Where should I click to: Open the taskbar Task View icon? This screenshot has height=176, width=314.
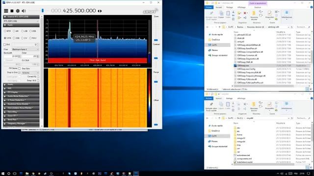15,174
